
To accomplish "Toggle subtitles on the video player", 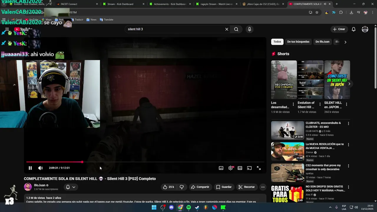I will click(x=221, y=168).
